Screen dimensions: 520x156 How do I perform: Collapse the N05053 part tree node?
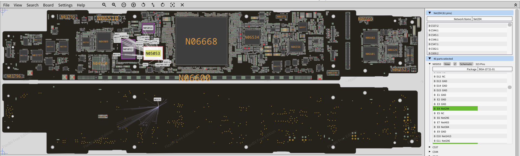430,64
